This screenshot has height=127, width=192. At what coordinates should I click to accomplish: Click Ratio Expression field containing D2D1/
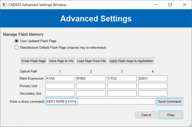click(153, 78)
